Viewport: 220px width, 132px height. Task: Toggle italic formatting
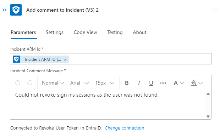(x=139, y=83)
